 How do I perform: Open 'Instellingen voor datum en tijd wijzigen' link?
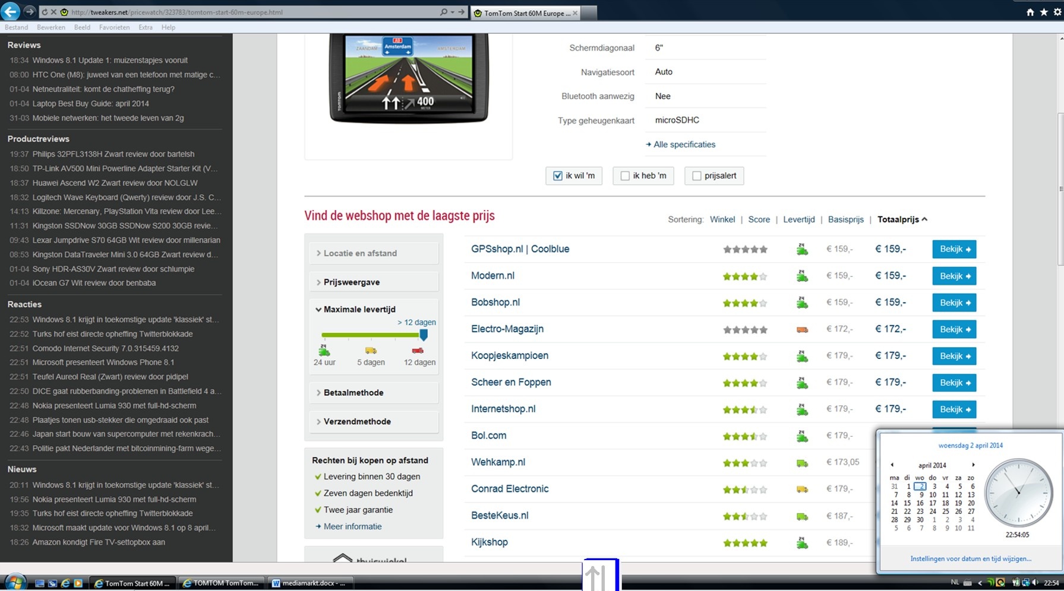(971, 558)
